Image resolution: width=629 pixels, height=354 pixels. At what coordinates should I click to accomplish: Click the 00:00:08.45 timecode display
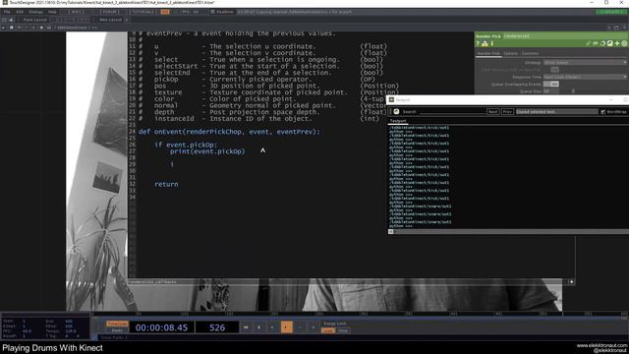(x=161, y=327)
